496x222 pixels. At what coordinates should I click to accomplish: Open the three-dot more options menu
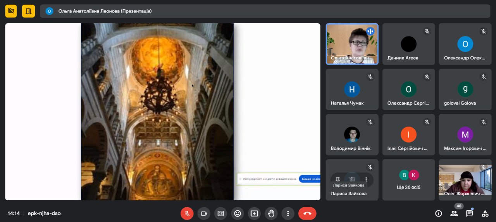(x=288, y=213)
